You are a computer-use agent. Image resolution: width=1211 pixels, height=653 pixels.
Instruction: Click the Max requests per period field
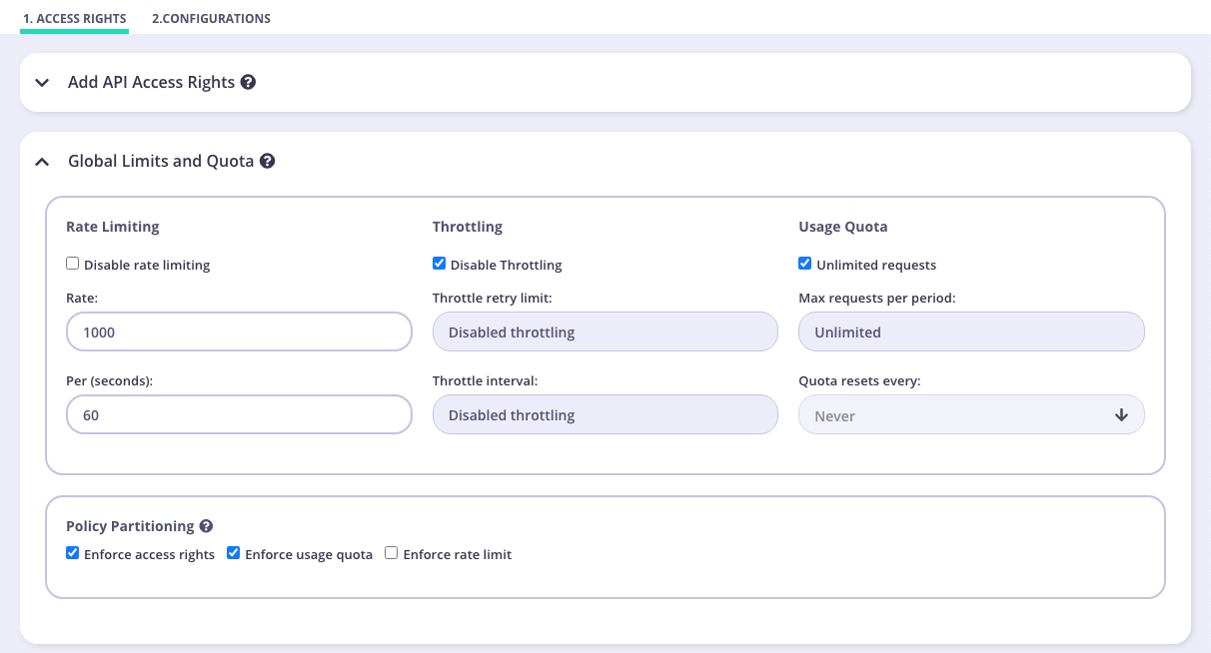click(970, 332)
